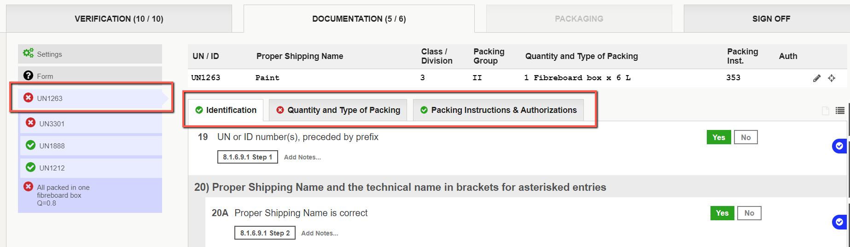This screenshot has width=850, height=247.
Task: Open the Quantity and Type of Packing tab
Action: [338, 110]
